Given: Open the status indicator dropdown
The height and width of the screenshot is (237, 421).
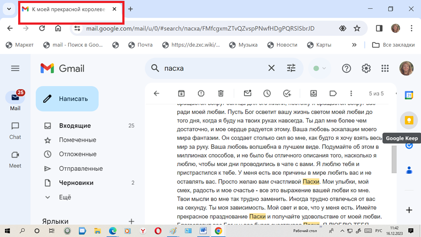Looking at the screenshot, I should click(x=319, y=68).
